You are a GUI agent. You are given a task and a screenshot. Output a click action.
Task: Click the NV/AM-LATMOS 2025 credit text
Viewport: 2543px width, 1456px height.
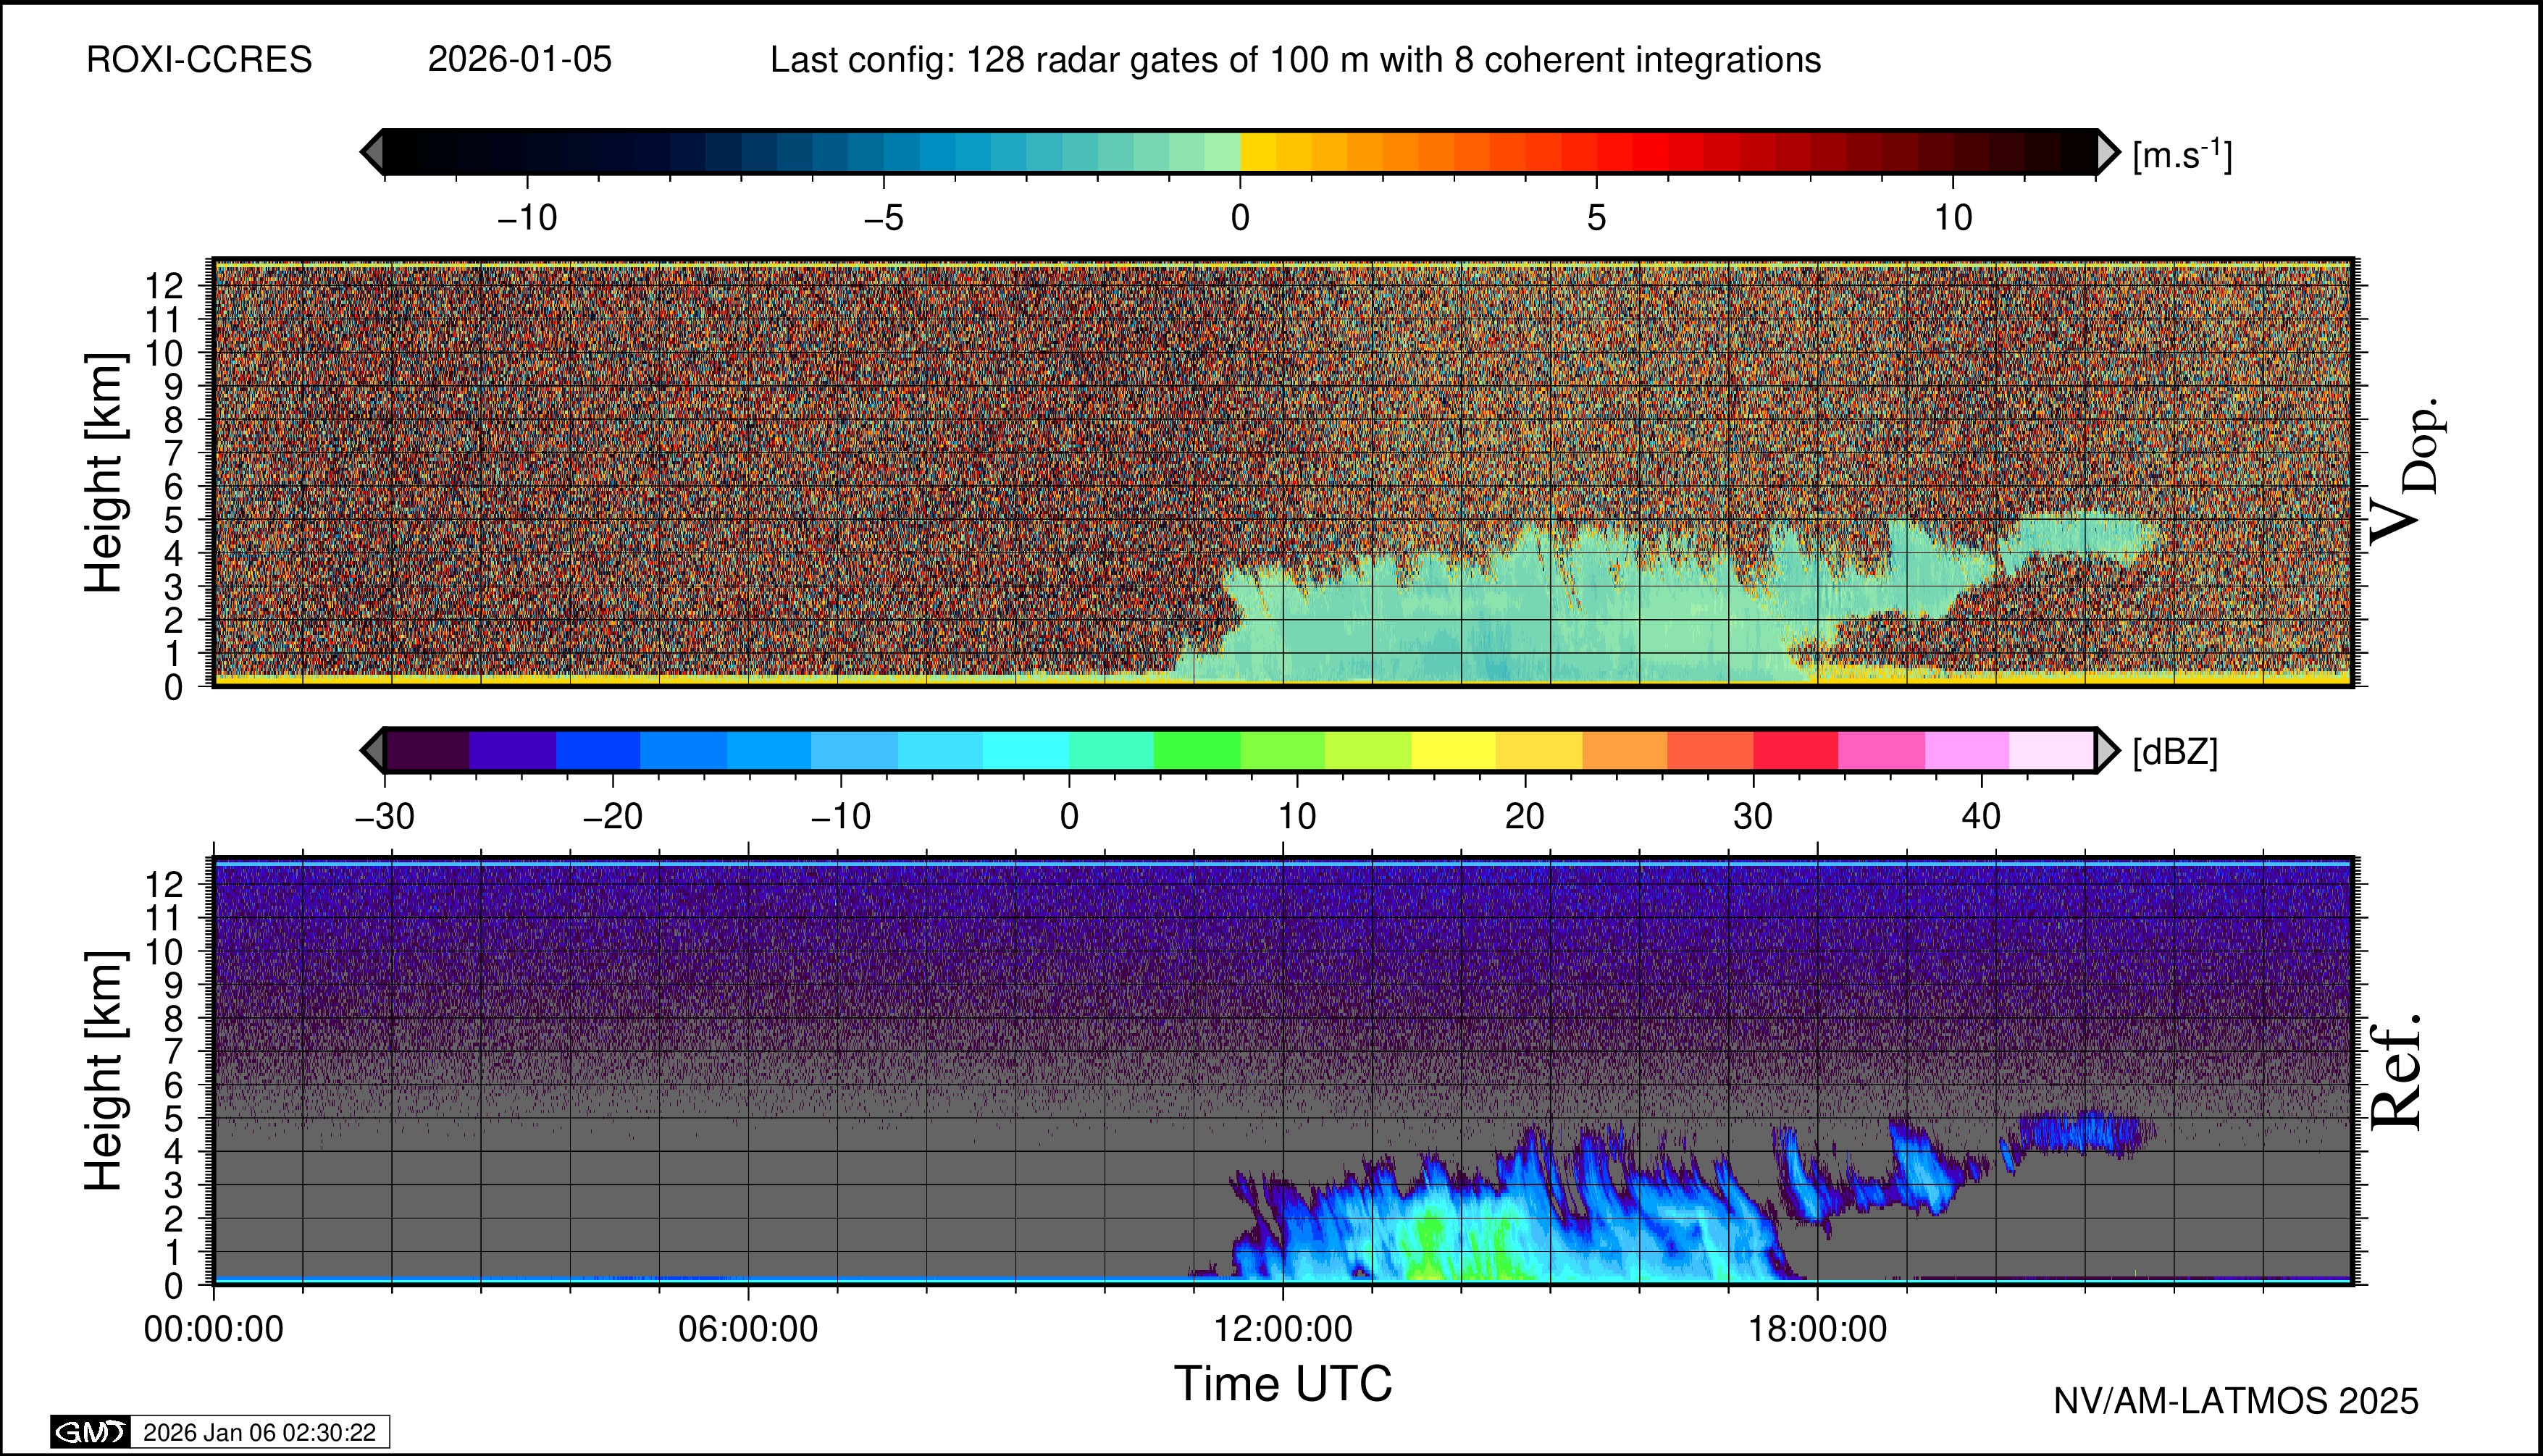(x=2235, y=1401)
